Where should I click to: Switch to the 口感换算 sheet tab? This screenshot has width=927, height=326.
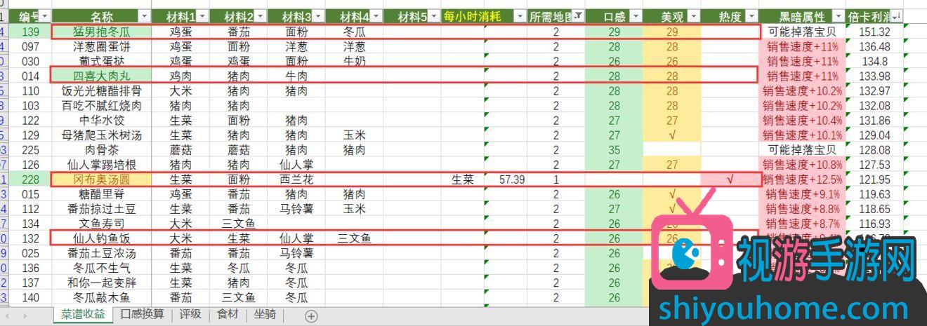coord(142,315)
